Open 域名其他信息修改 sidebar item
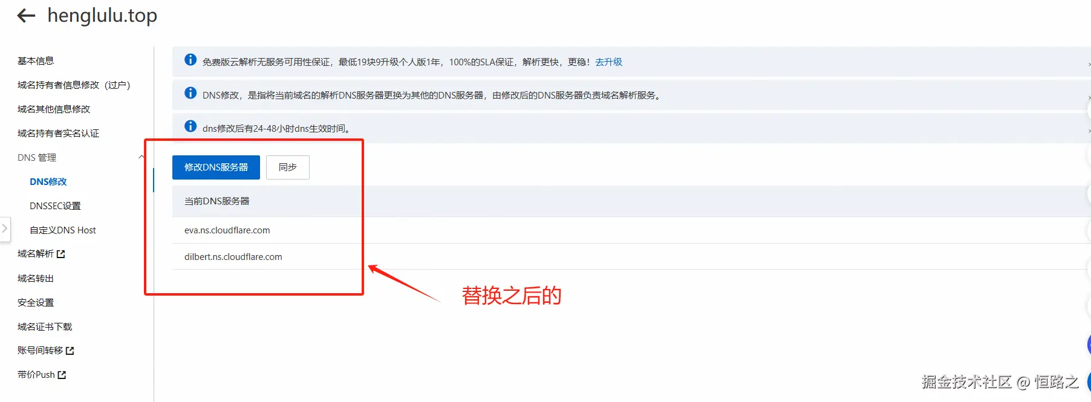Image resolution: width=1091 pixels, height=402 pixels. pyautogui.click(x=54, y=109)
